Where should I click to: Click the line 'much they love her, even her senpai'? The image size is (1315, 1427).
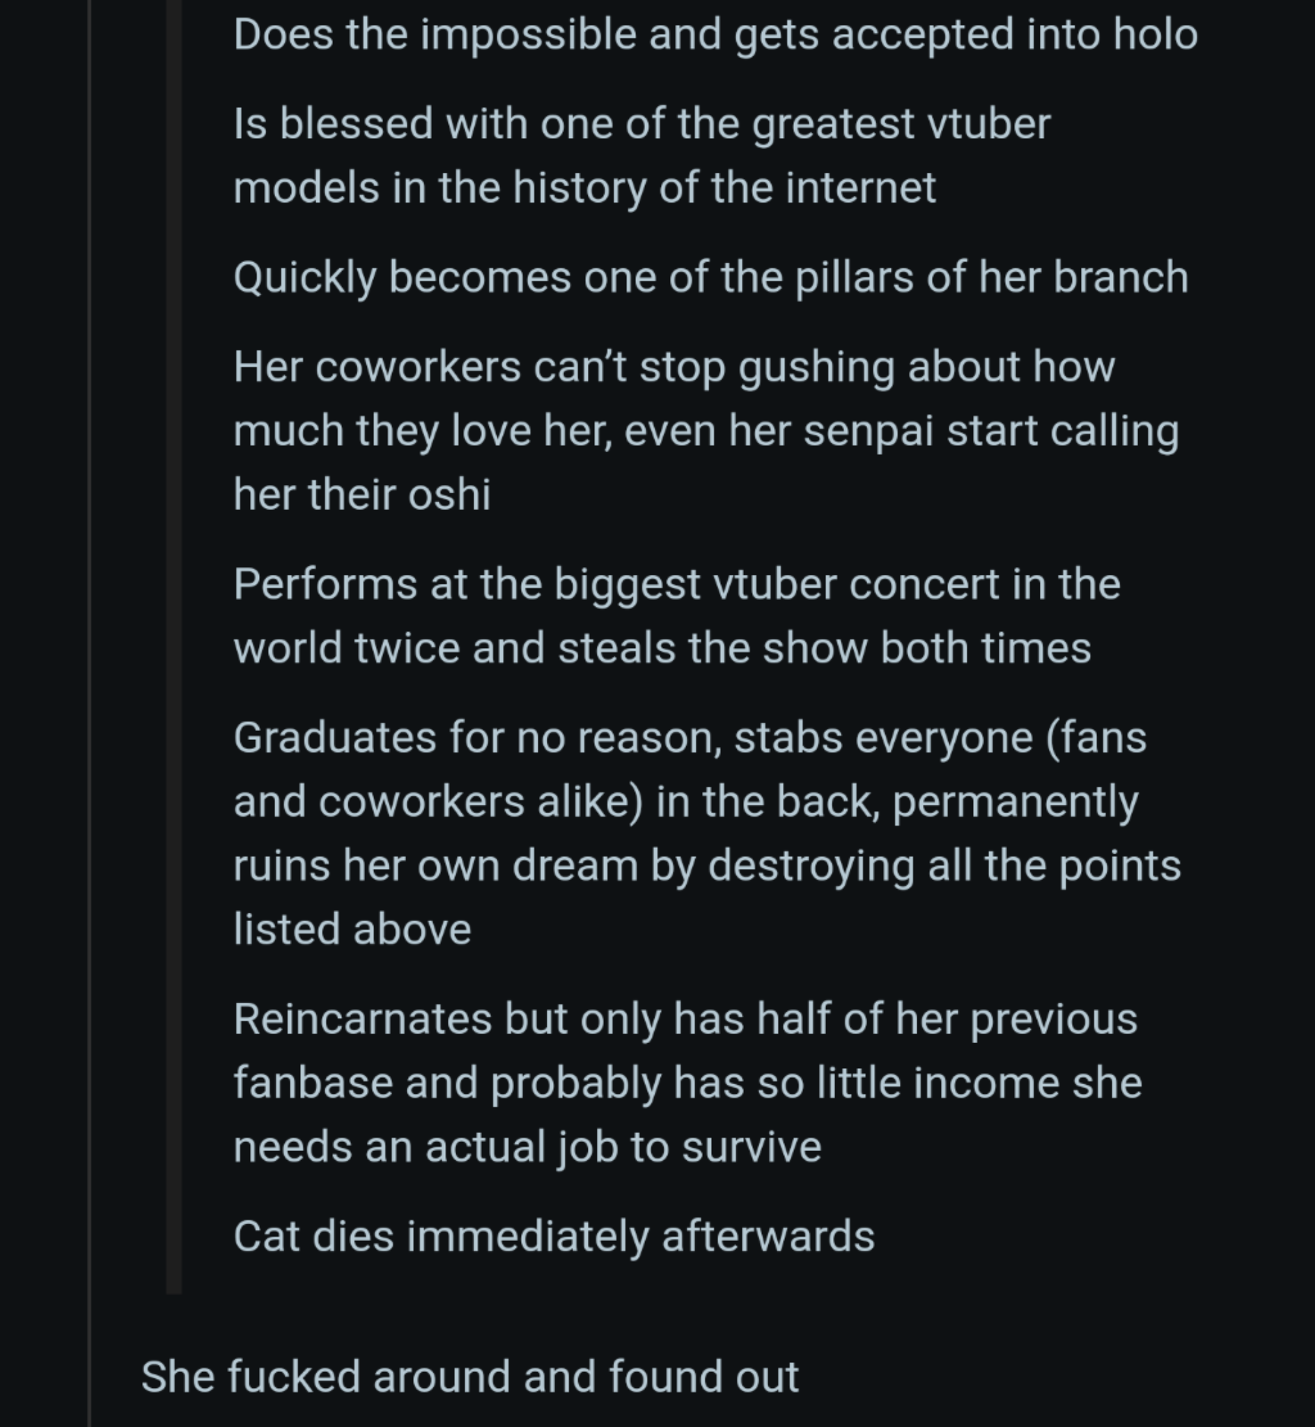[706, 431]
